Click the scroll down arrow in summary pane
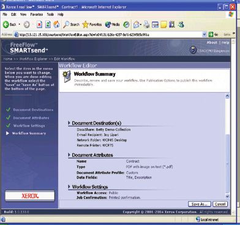This screenshot has height=225, width=240. point(228,196)
